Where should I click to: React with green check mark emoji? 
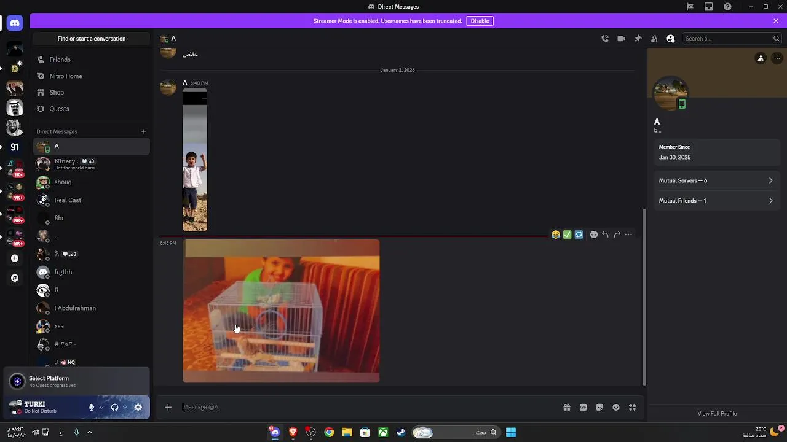(x=568, y=235)
